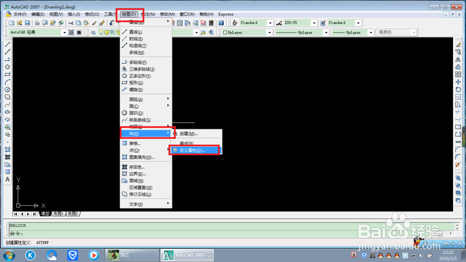The width and height of the screenshot is (466, 262).
Task: Select 修订云线(U) from the Draw menu
Action: pyautogui.click(x=145, y=194)
